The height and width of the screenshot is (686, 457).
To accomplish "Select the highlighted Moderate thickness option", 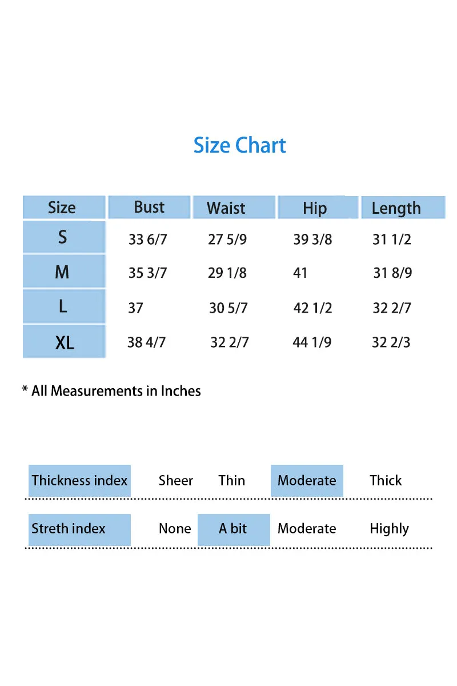I will pyautogui.click(x=307, y=481).
